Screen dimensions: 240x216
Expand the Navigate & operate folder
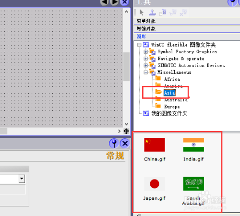click(x=145, y=59)
